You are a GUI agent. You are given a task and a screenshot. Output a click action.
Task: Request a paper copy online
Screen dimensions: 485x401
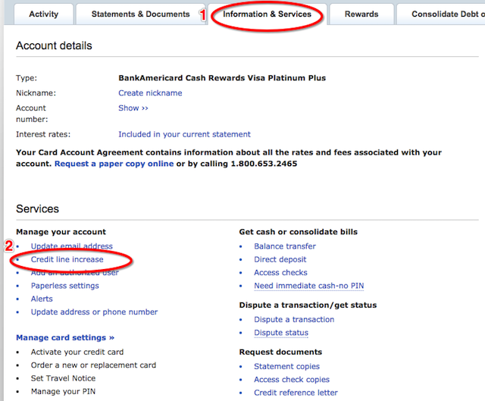pos(114,164)
